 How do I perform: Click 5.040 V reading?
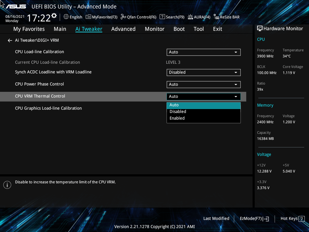pyautogui.click(x=289, y=171)
